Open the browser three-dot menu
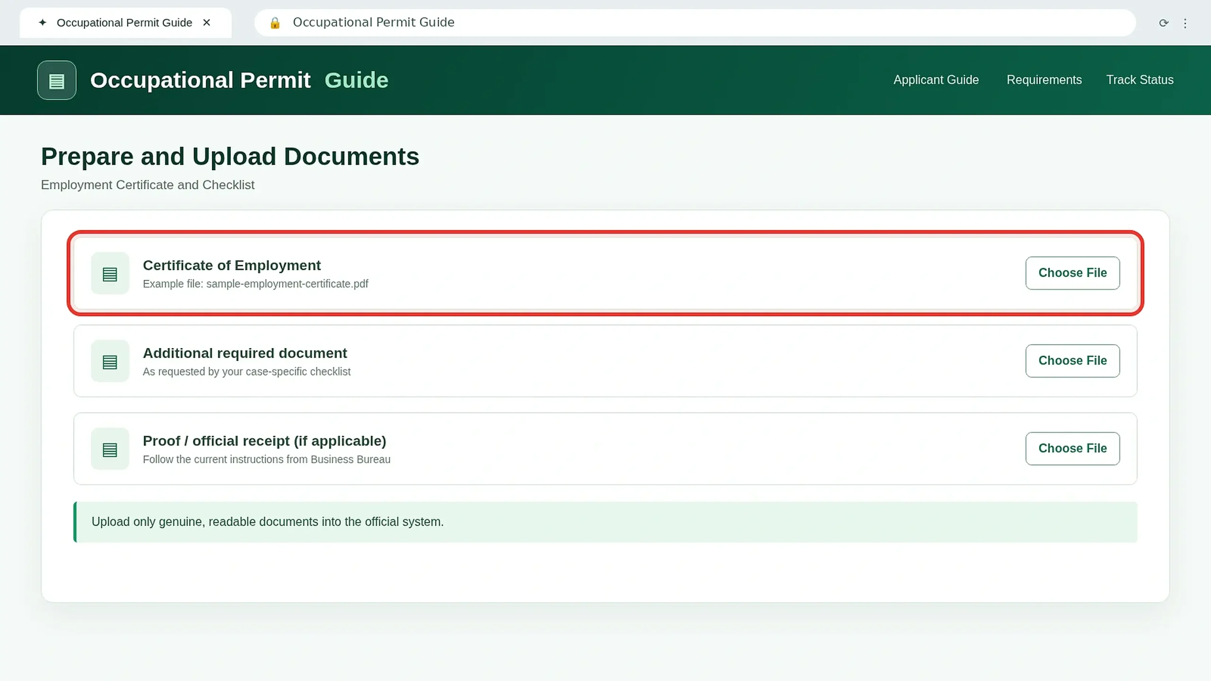Viewport: 1211px width, 681px height. point(1185,23)
